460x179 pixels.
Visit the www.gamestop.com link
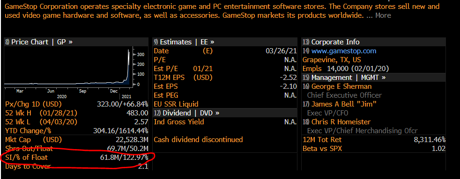click(343, 51)
